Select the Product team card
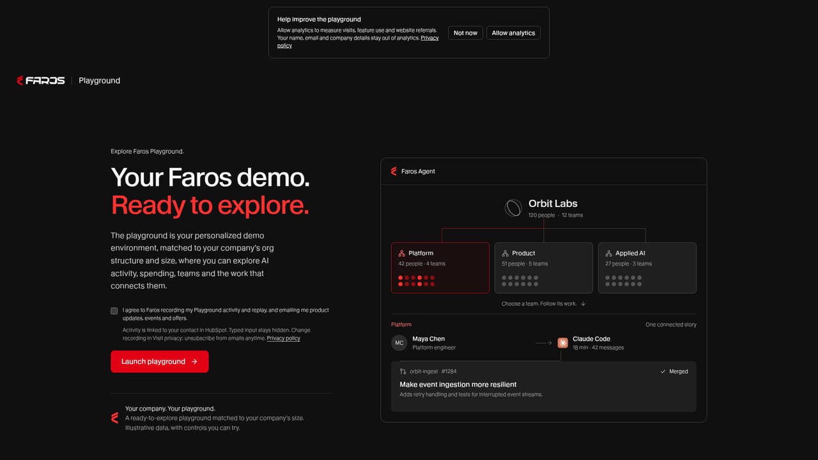This screenshot has height=460, width=818. 544,268
